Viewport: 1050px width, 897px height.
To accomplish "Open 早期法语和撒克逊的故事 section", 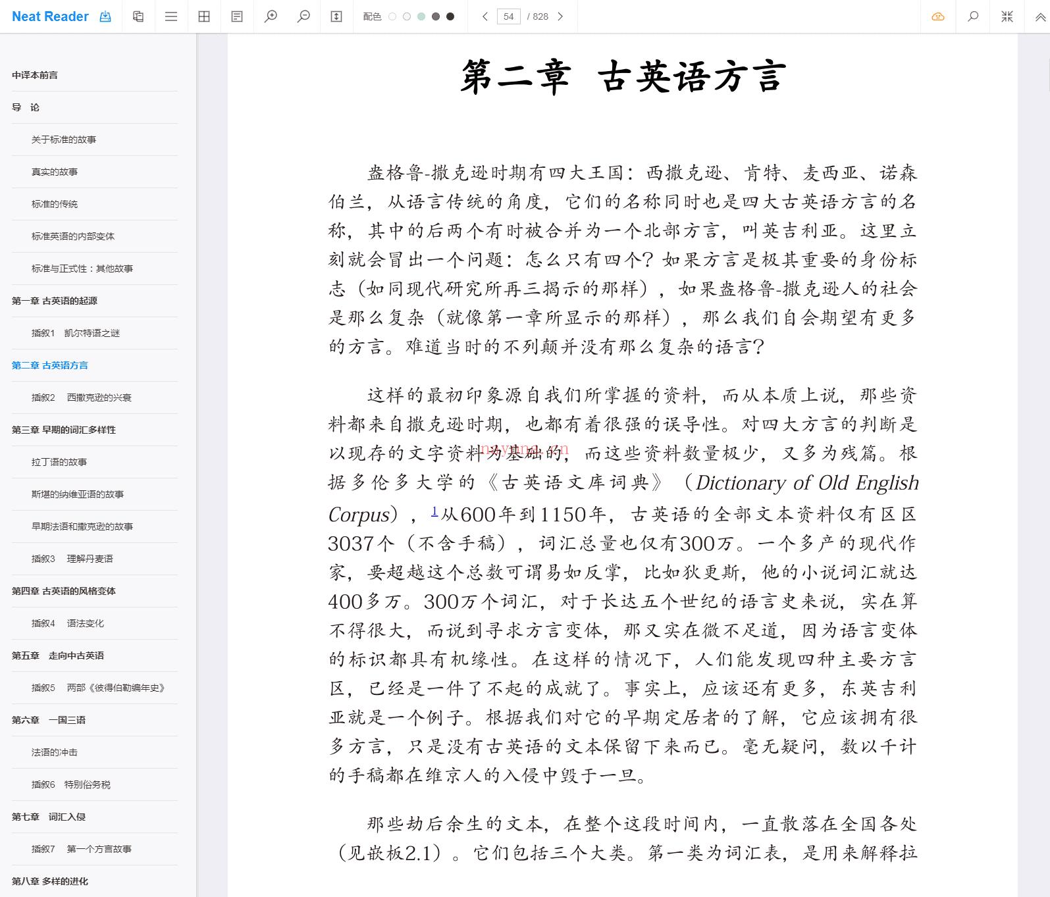I will pos(82,526).
